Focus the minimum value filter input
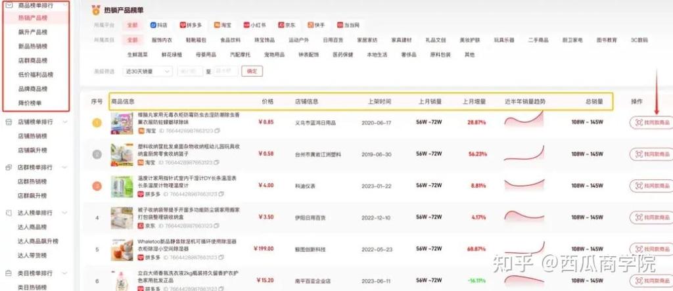This screenshot has height=291, width=673. click(x=190, y=71)
